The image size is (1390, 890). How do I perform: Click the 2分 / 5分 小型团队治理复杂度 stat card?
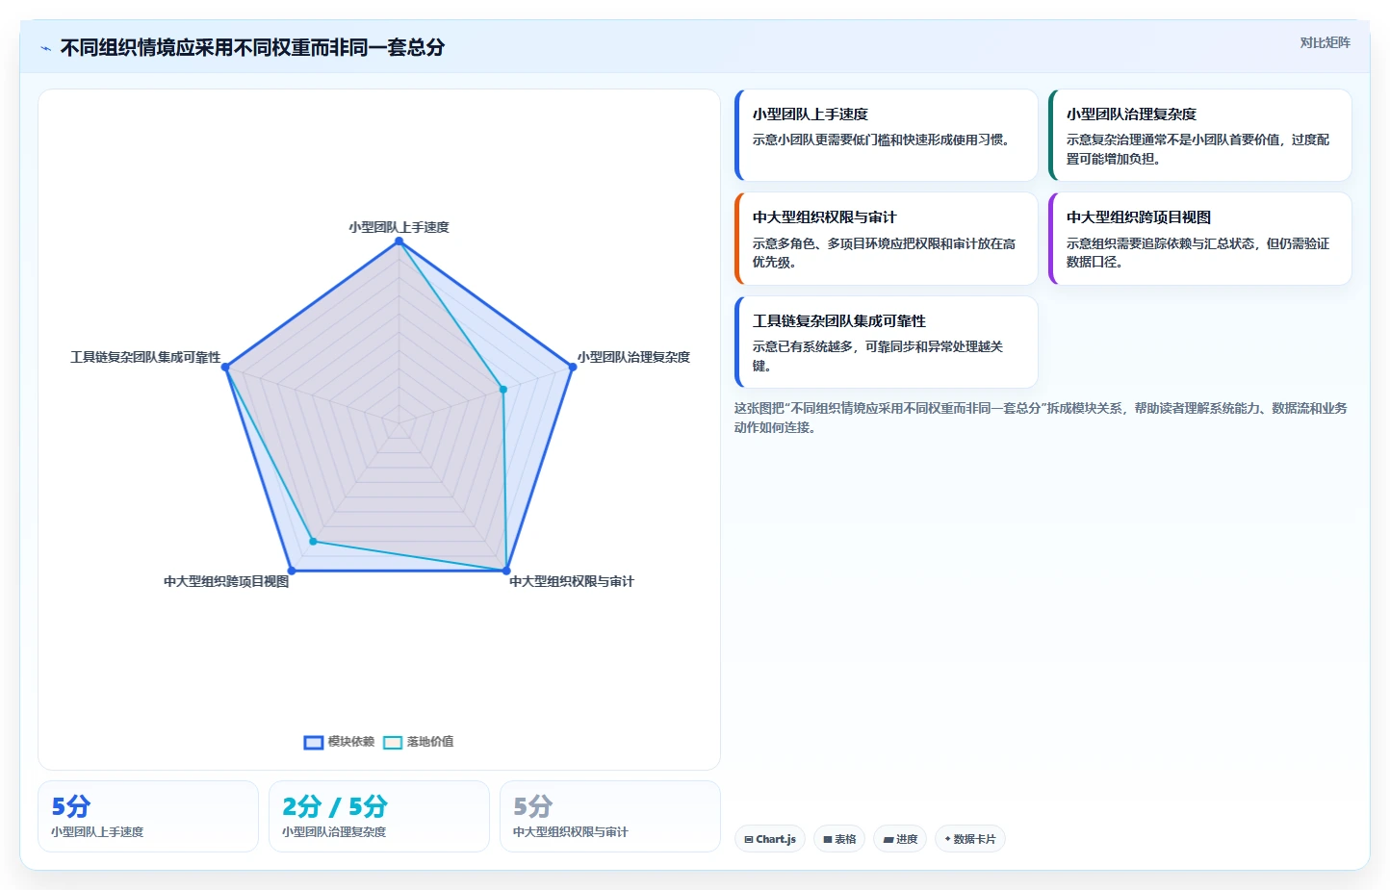379,816
